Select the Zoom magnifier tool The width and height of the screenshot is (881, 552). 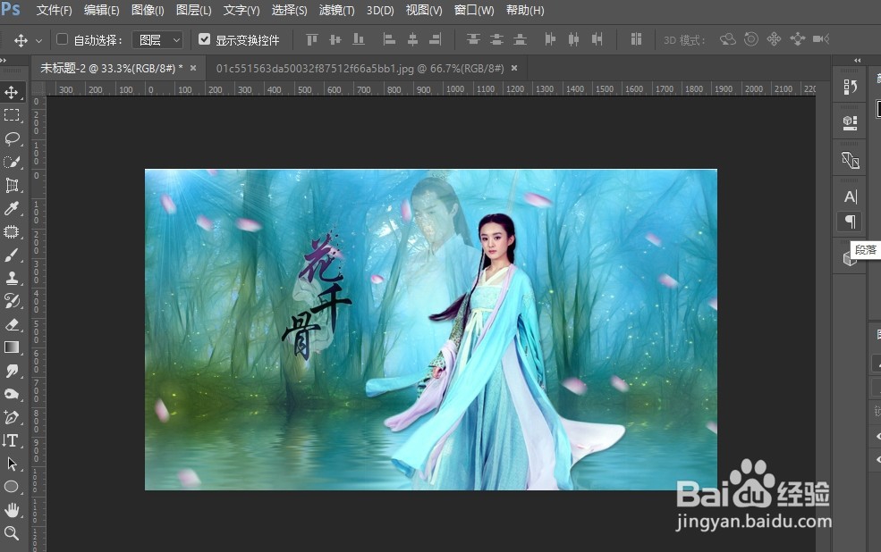point(12,533)
